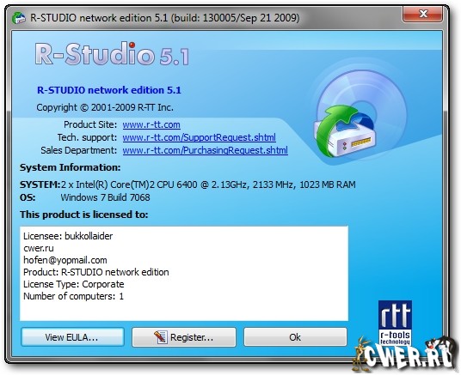
Task: Click the Register... button
Action: (184, 337)
